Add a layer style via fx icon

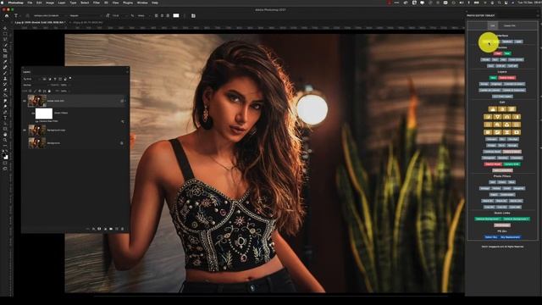click(93, 229)
